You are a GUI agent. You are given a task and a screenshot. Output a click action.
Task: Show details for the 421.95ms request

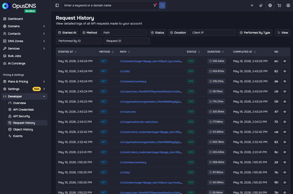click(x=285, y=183)
